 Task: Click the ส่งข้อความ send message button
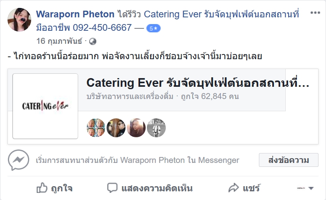point(289,160)
